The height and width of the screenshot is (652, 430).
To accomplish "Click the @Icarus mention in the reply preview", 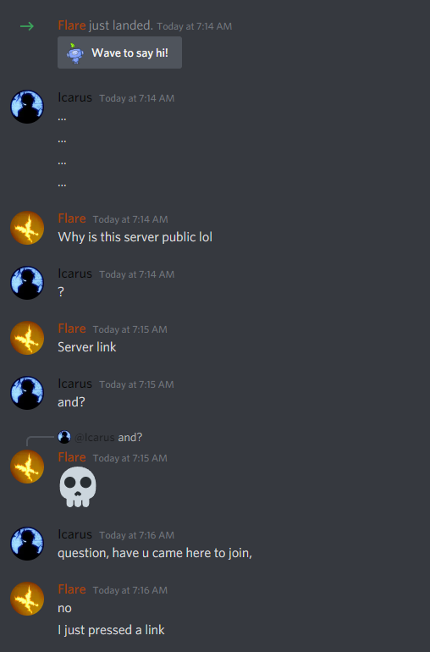I will pyautogui.click(x=95, y=438).
